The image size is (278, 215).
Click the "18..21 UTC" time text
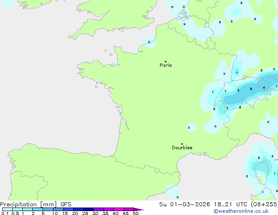pyautogui.click(x=231, y=204)
